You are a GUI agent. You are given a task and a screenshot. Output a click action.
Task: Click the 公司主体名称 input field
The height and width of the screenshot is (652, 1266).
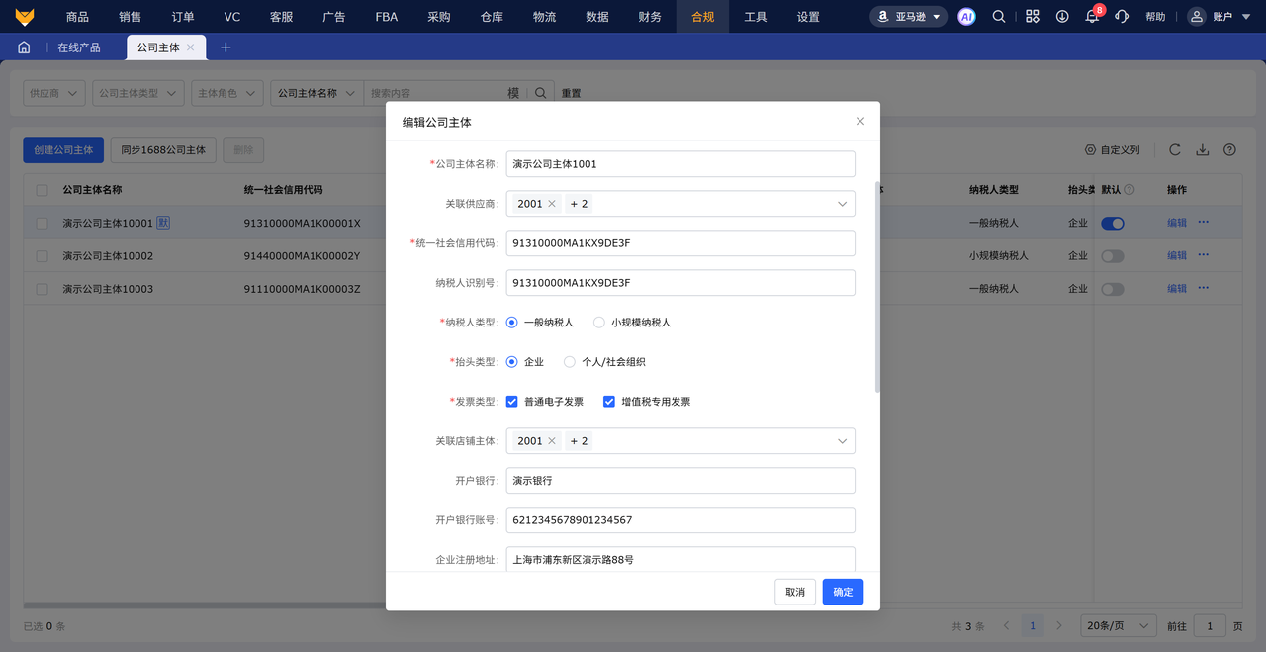coord(680,164)
